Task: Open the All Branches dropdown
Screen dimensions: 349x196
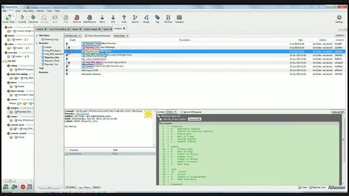Action: point(73,36)
